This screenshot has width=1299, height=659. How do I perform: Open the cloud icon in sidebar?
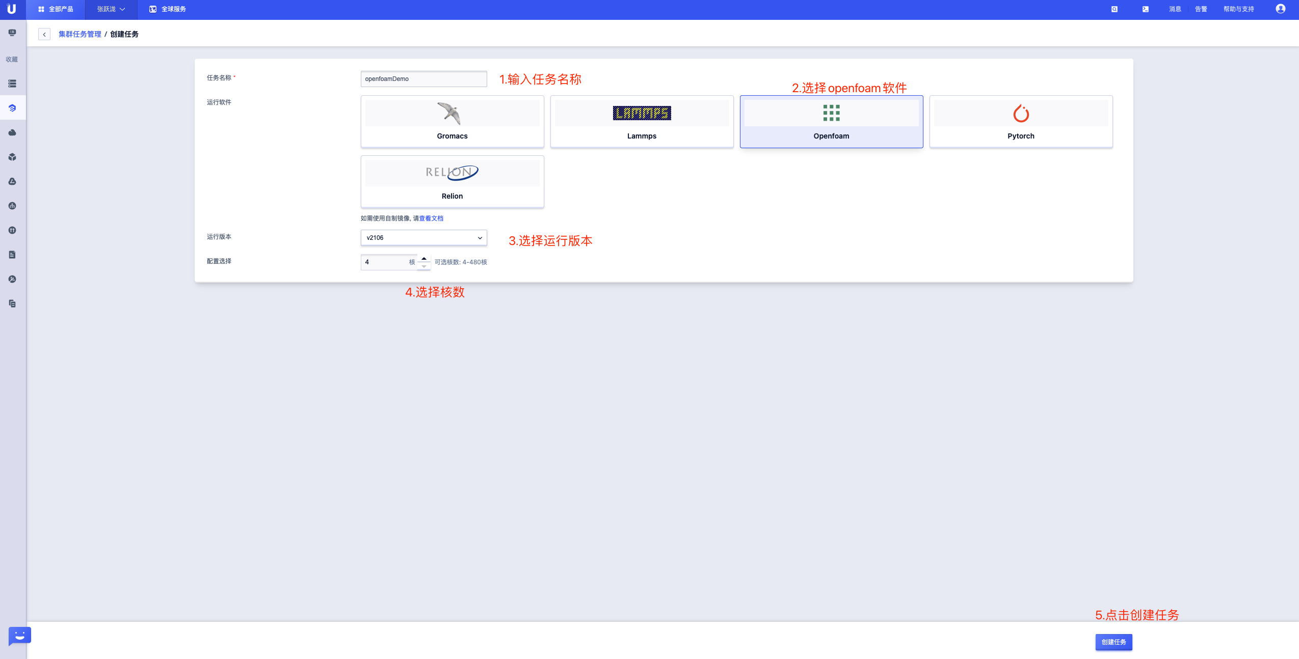[x=12, y=132]
